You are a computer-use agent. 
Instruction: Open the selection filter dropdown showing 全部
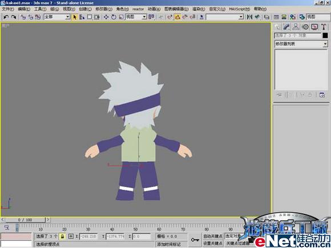(57, 17)
